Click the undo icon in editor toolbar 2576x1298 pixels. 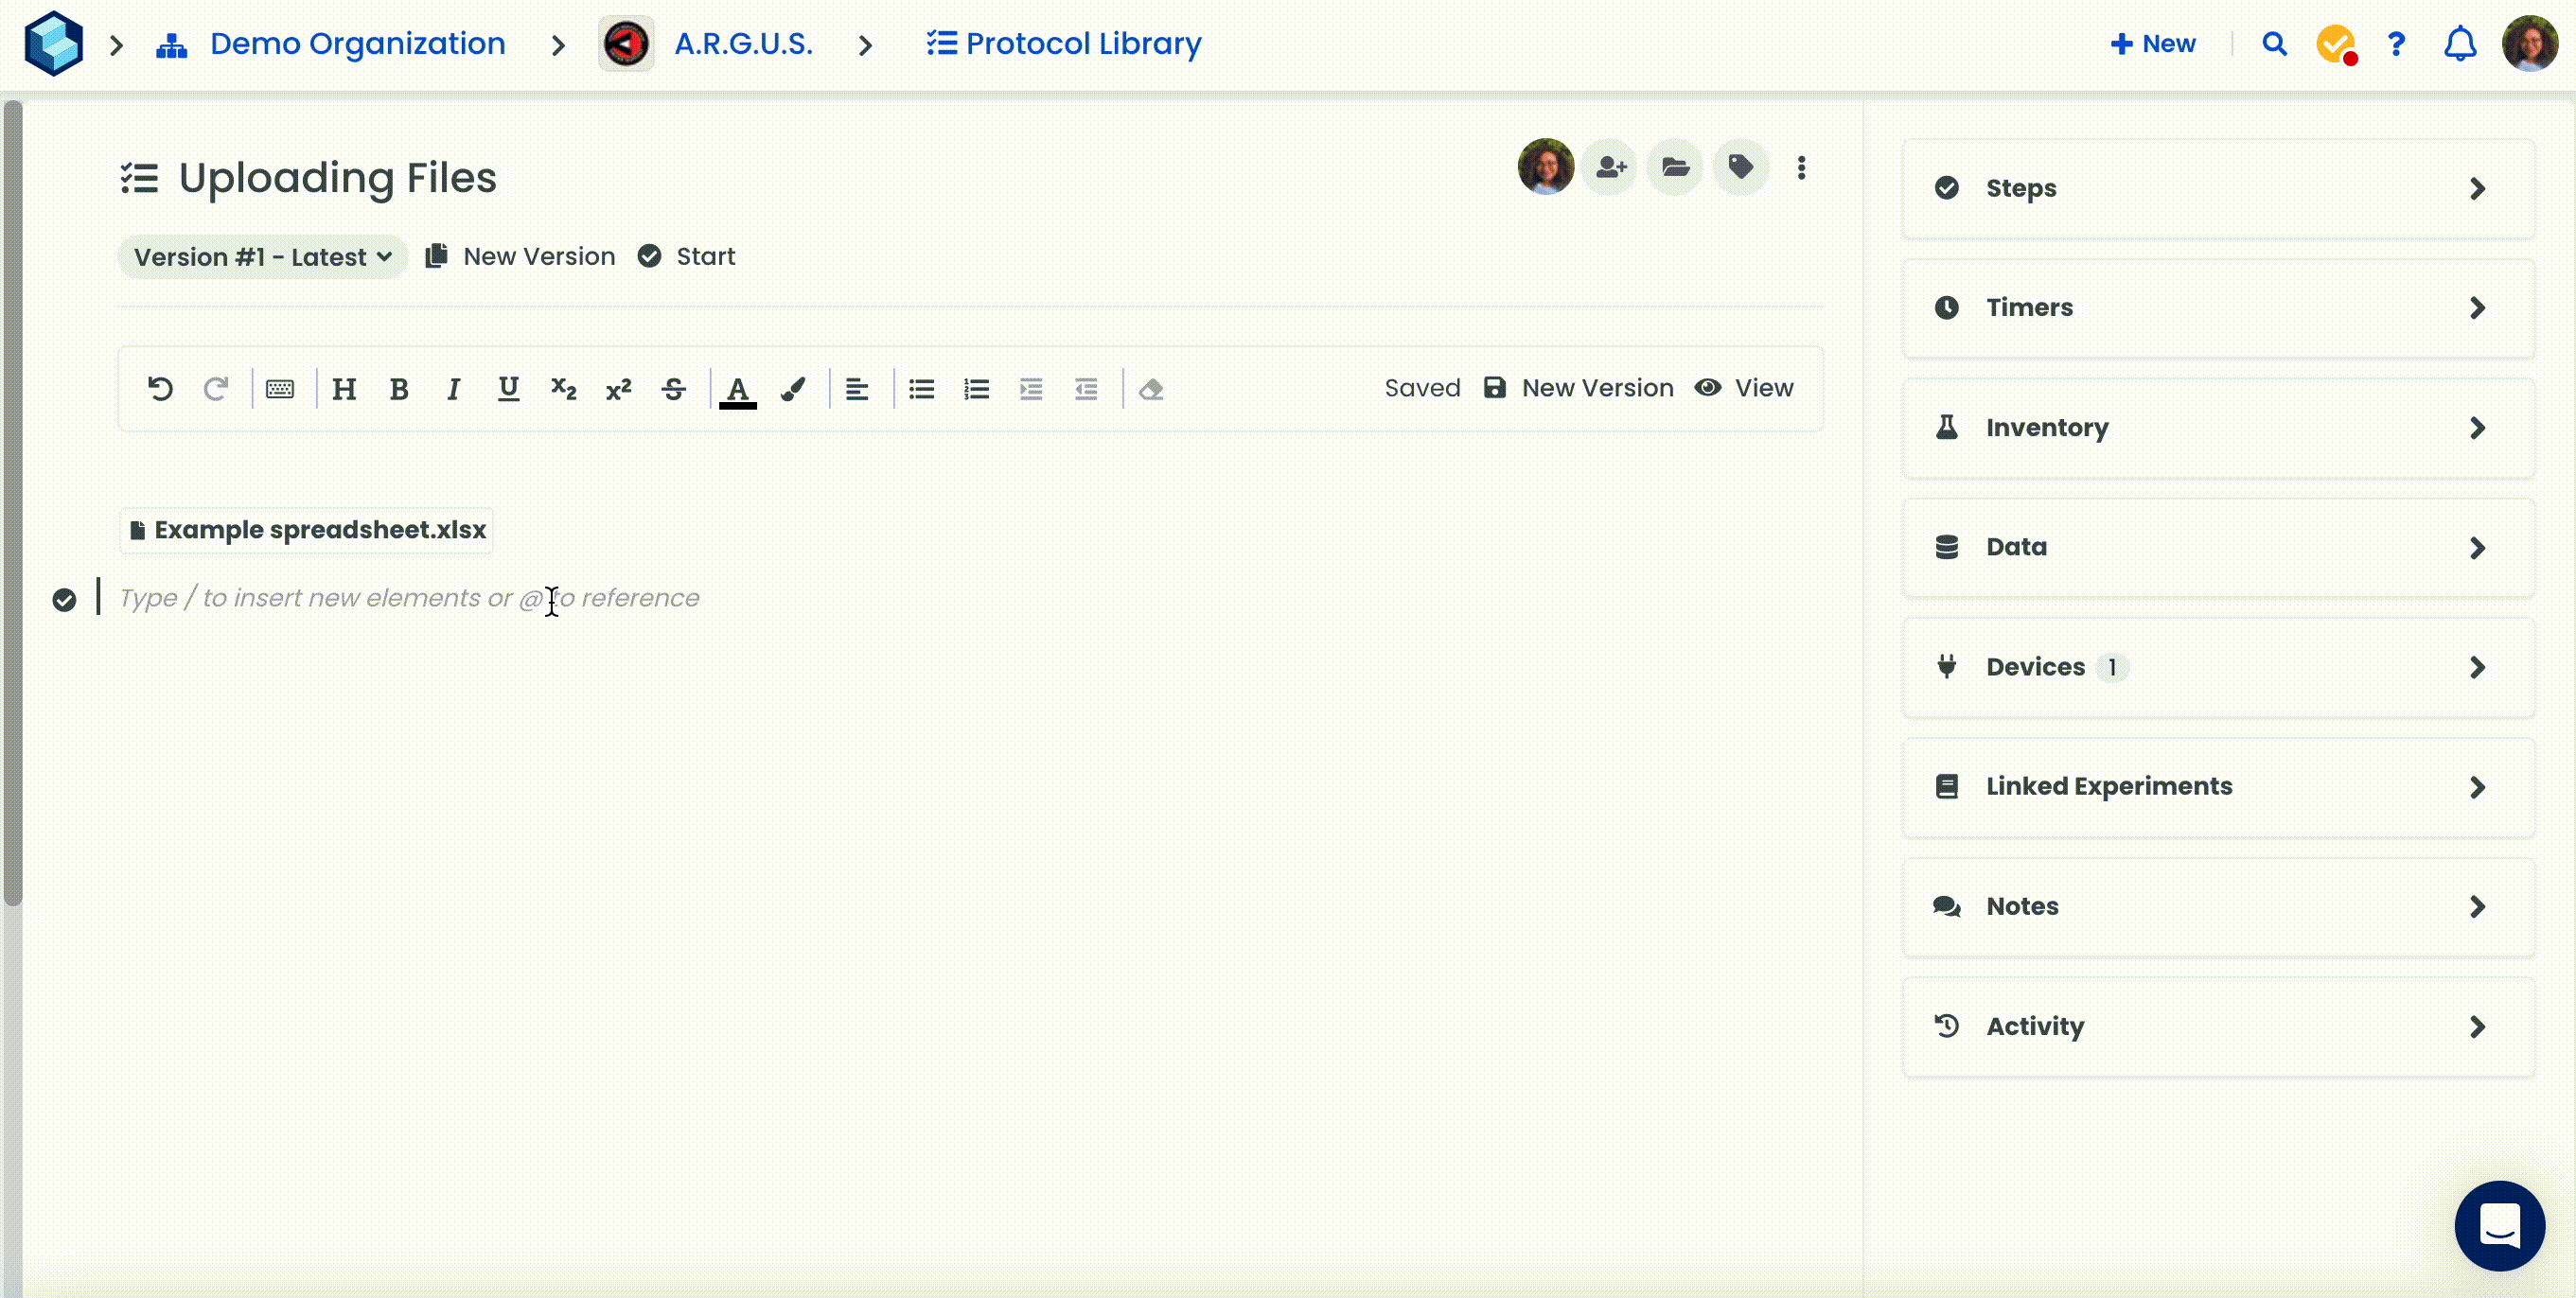click(x=160, y=389)
